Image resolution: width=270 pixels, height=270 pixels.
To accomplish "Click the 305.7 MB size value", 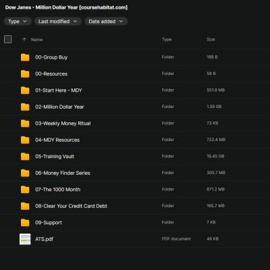I will coord(216,173).
